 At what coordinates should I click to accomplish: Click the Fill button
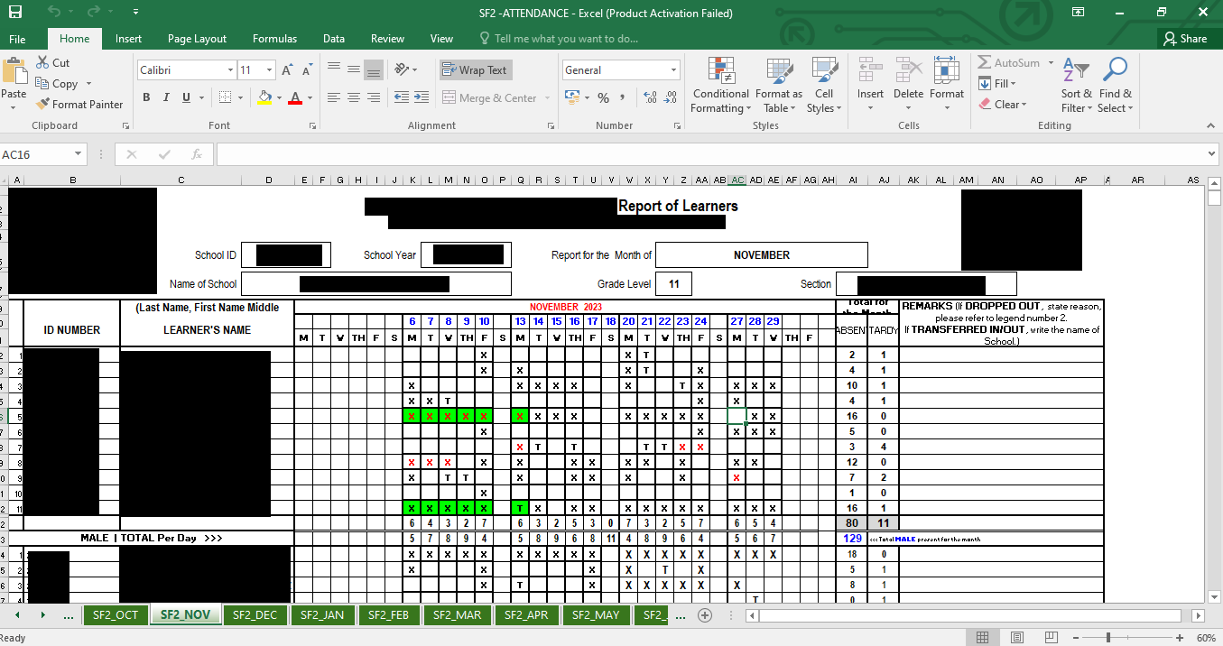click(999, 84)
